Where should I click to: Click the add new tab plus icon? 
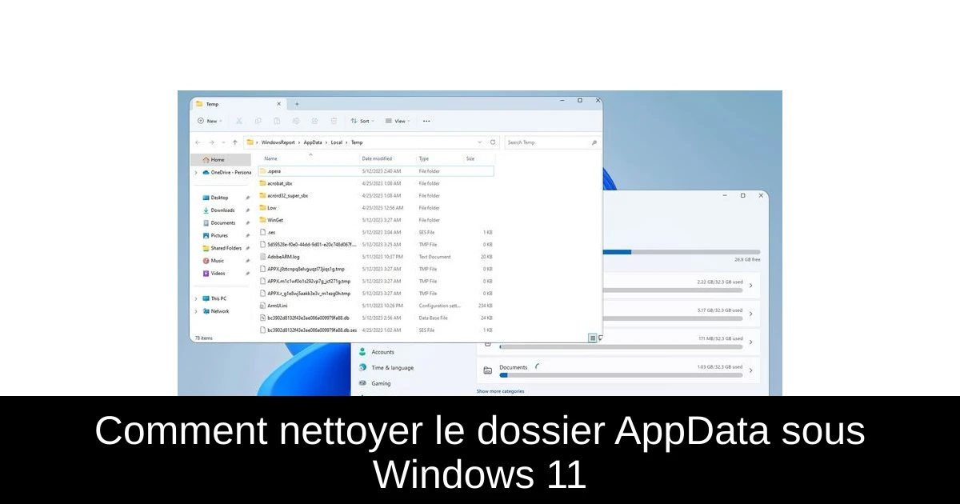[x=297, y=104]
